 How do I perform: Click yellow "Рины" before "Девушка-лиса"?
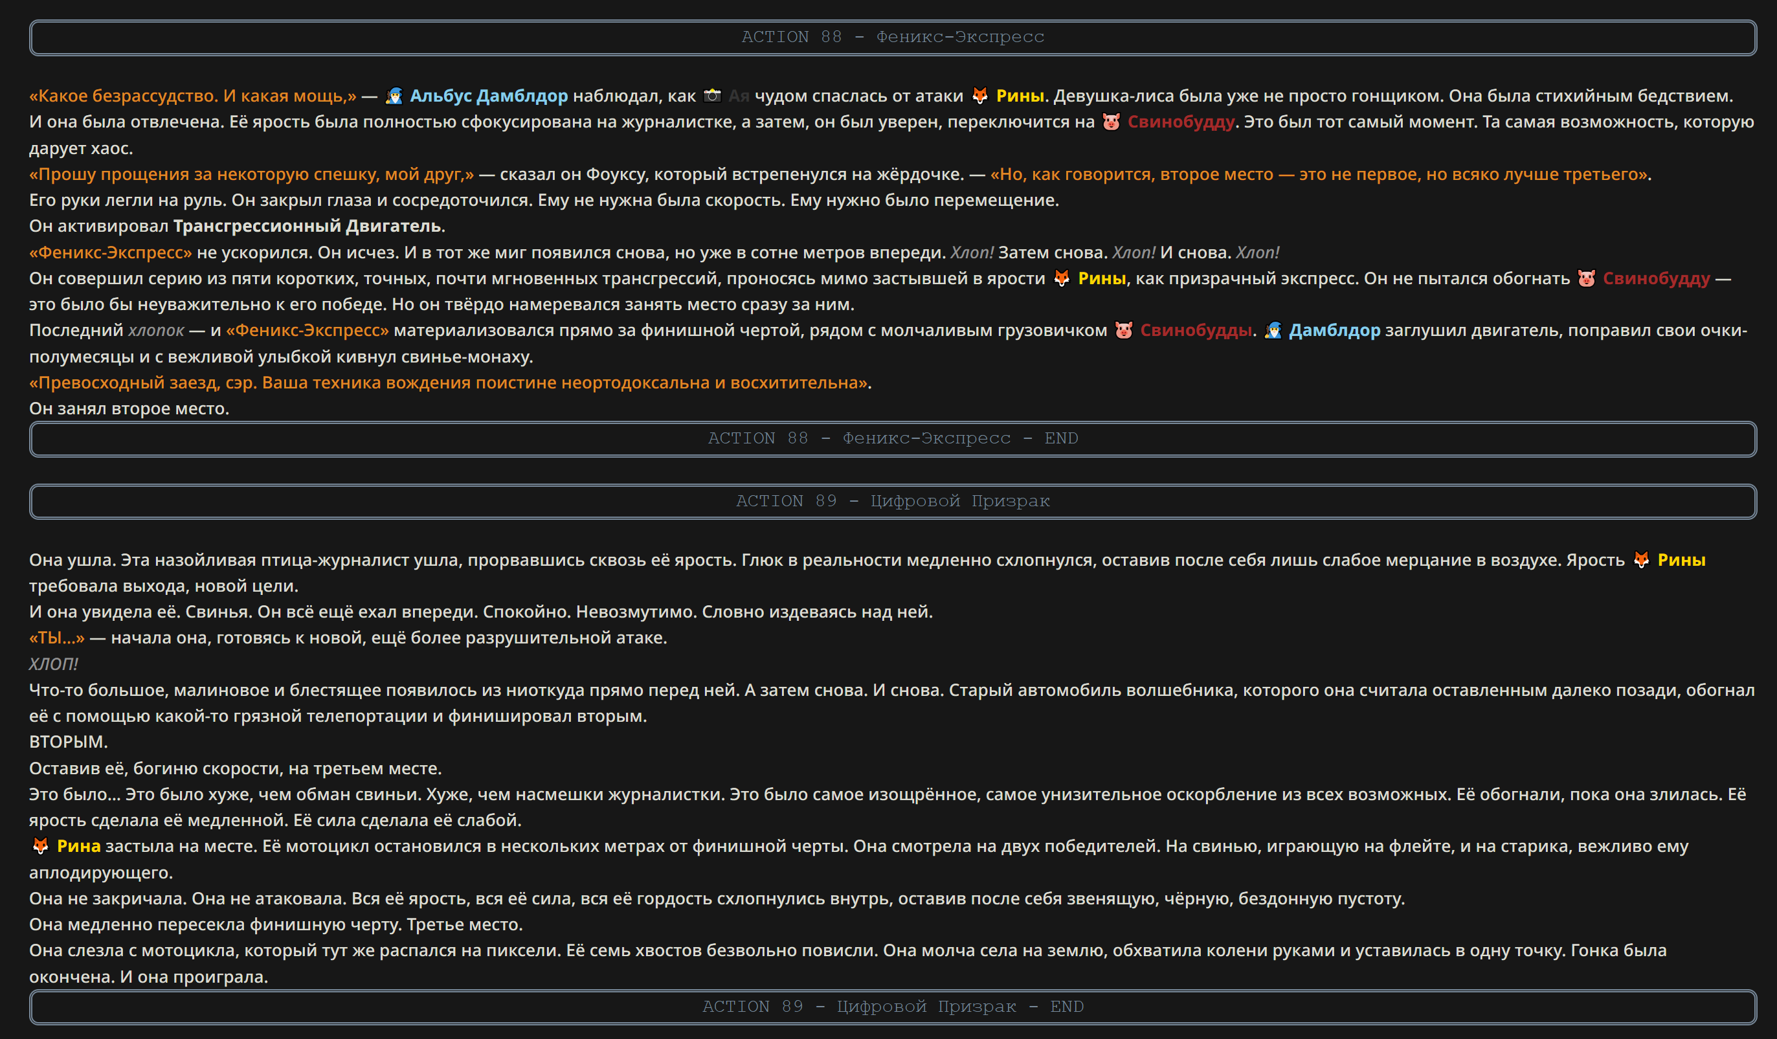[x=1020, y=96]
